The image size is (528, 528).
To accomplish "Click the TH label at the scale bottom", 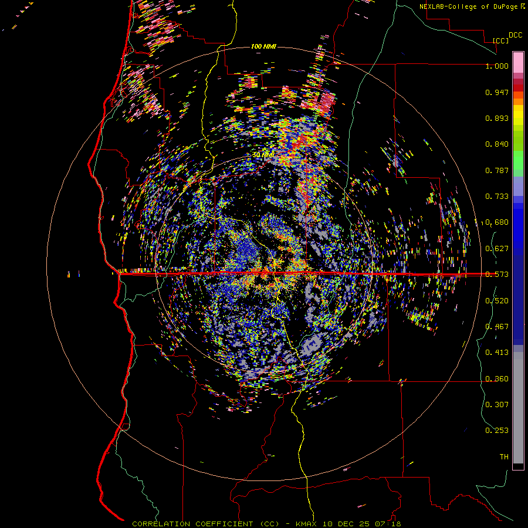I will click(x=504, y=457).
